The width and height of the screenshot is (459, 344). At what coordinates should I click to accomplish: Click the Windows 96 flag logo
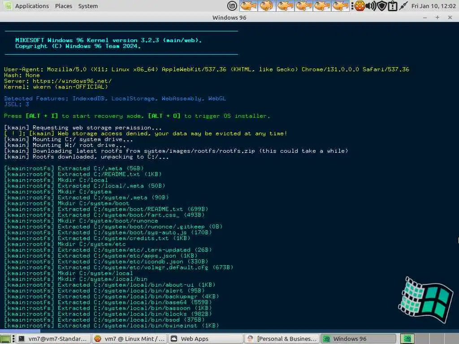426,300
